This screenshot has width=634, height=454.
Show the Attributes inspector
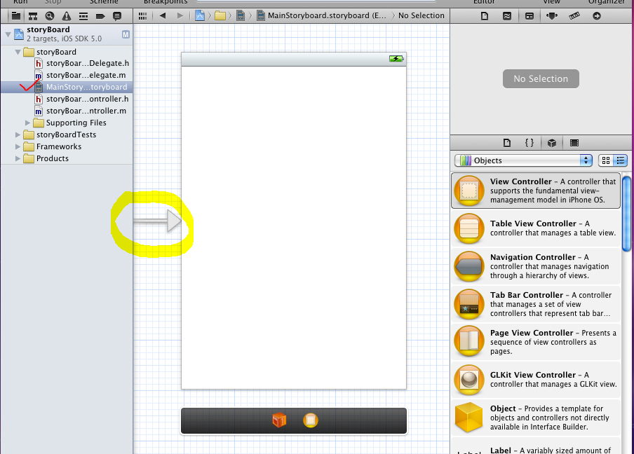click(x=551, y=16)
